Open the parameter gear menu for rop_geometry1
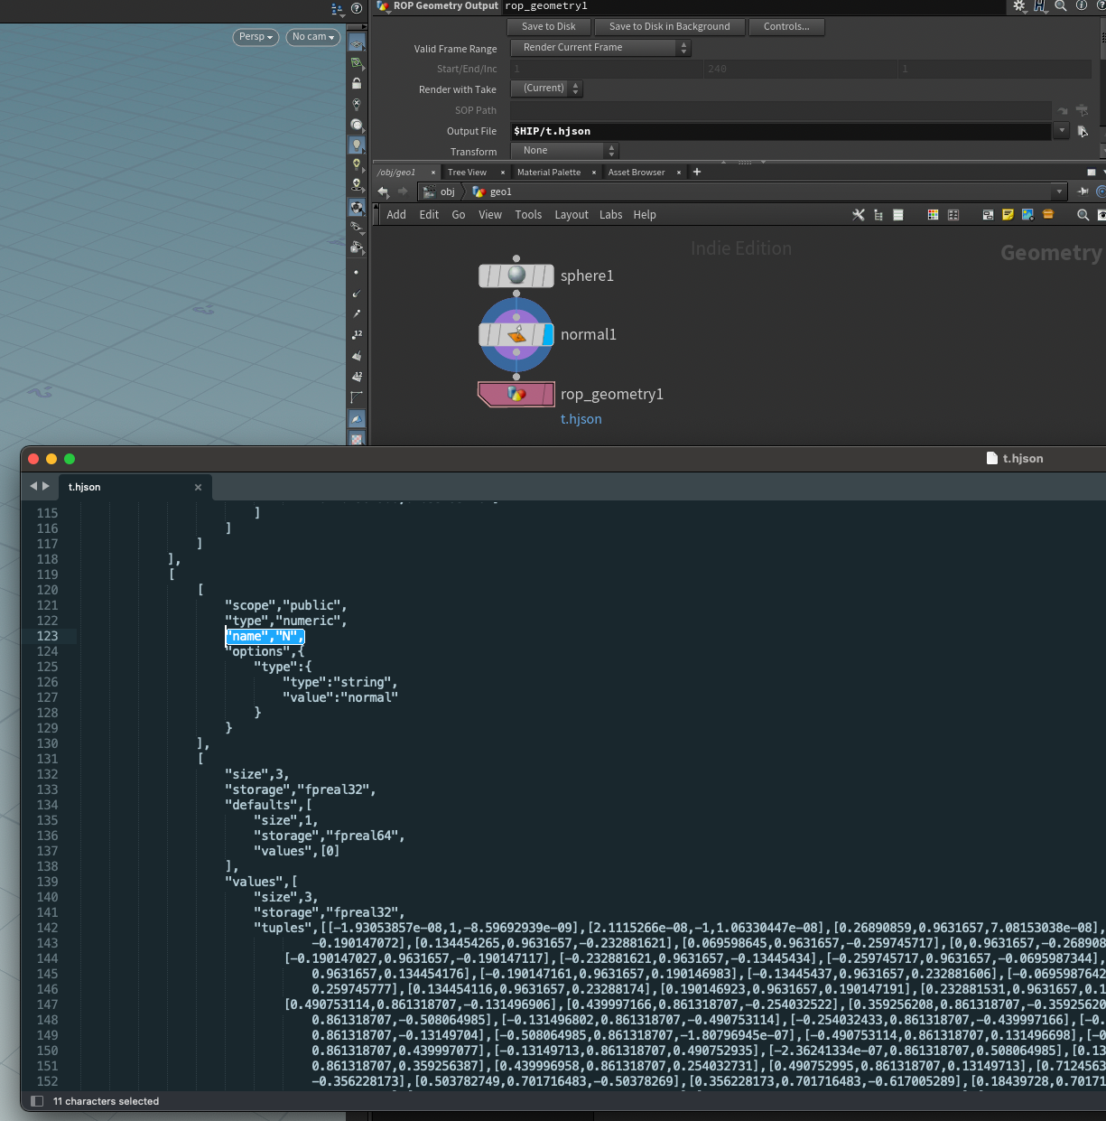Image resolution: width=1106 pixels, height=1121 pixels. coord(1019,6)
